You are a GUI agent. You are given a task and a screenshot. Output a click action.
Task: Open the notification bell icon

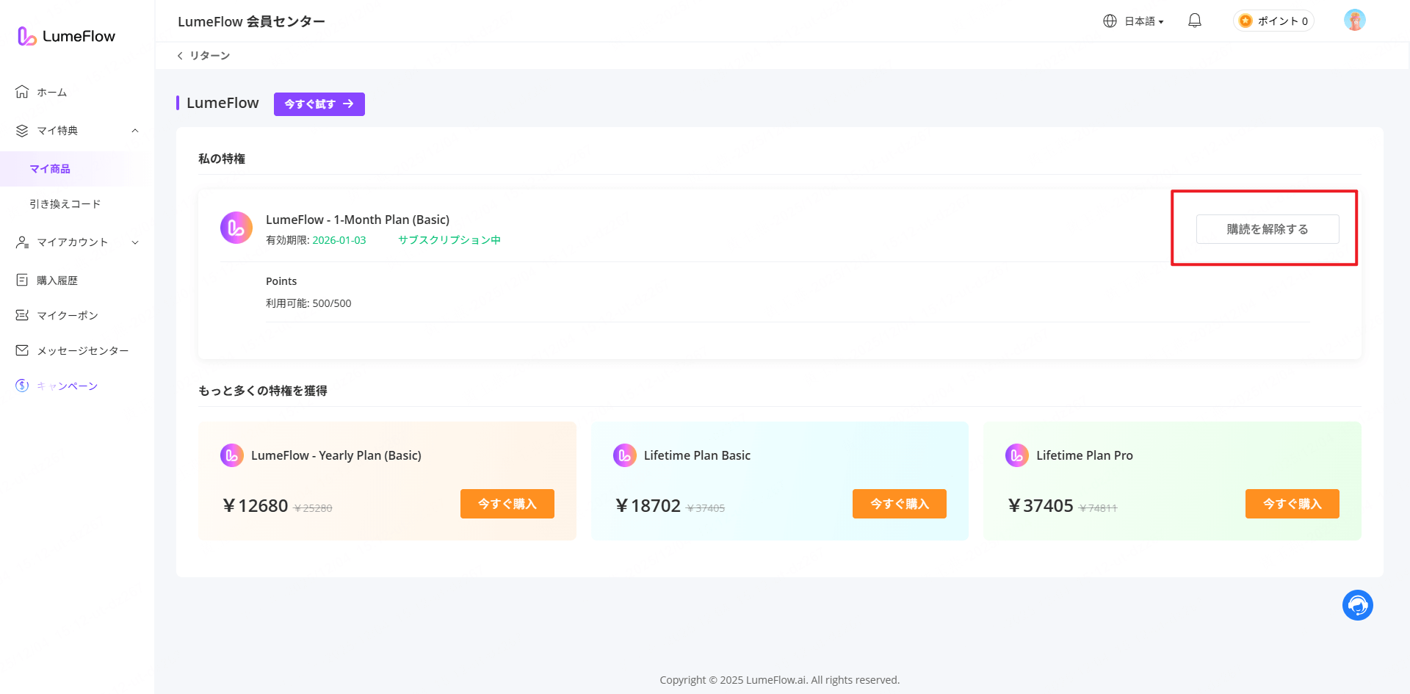coord(1194,20)
